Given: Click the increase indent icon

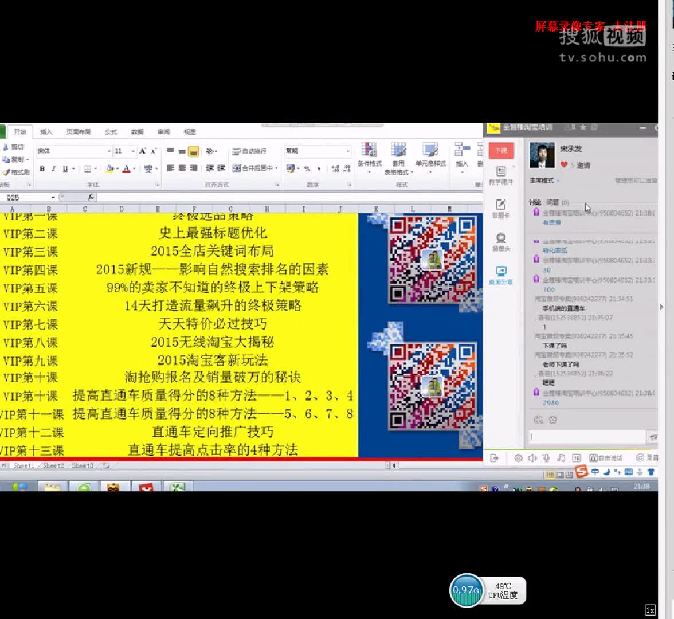Looking at the screenshot, I should 221,168.
